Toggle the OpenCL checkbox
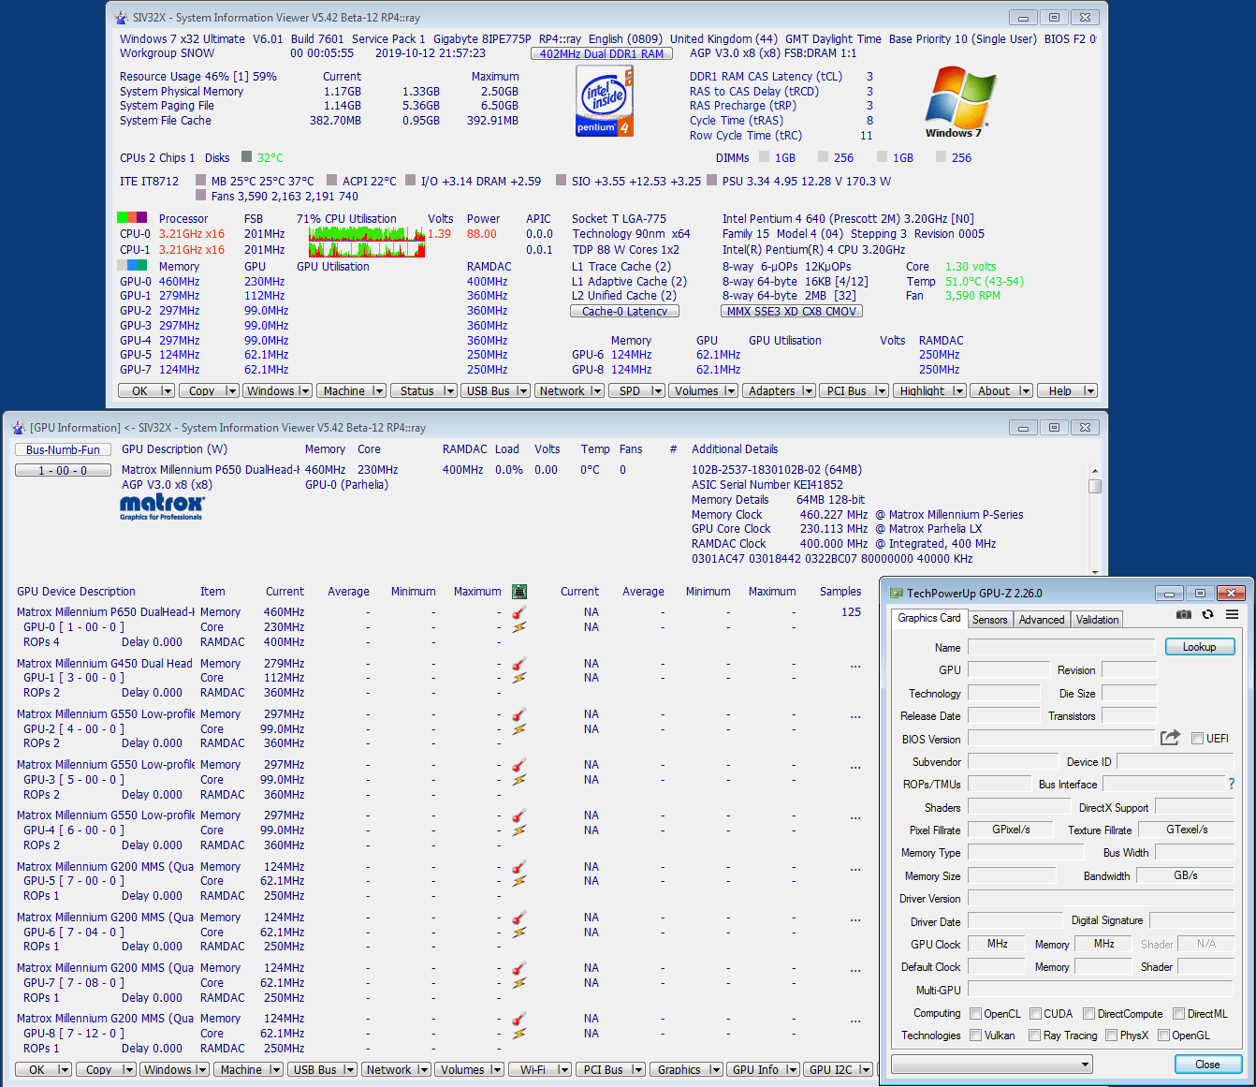Screen dimensions: 1256x1087 pos(975,1013)
